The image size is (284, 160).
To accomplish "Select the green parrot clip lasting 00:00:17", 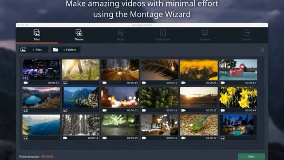I will 199,125.
